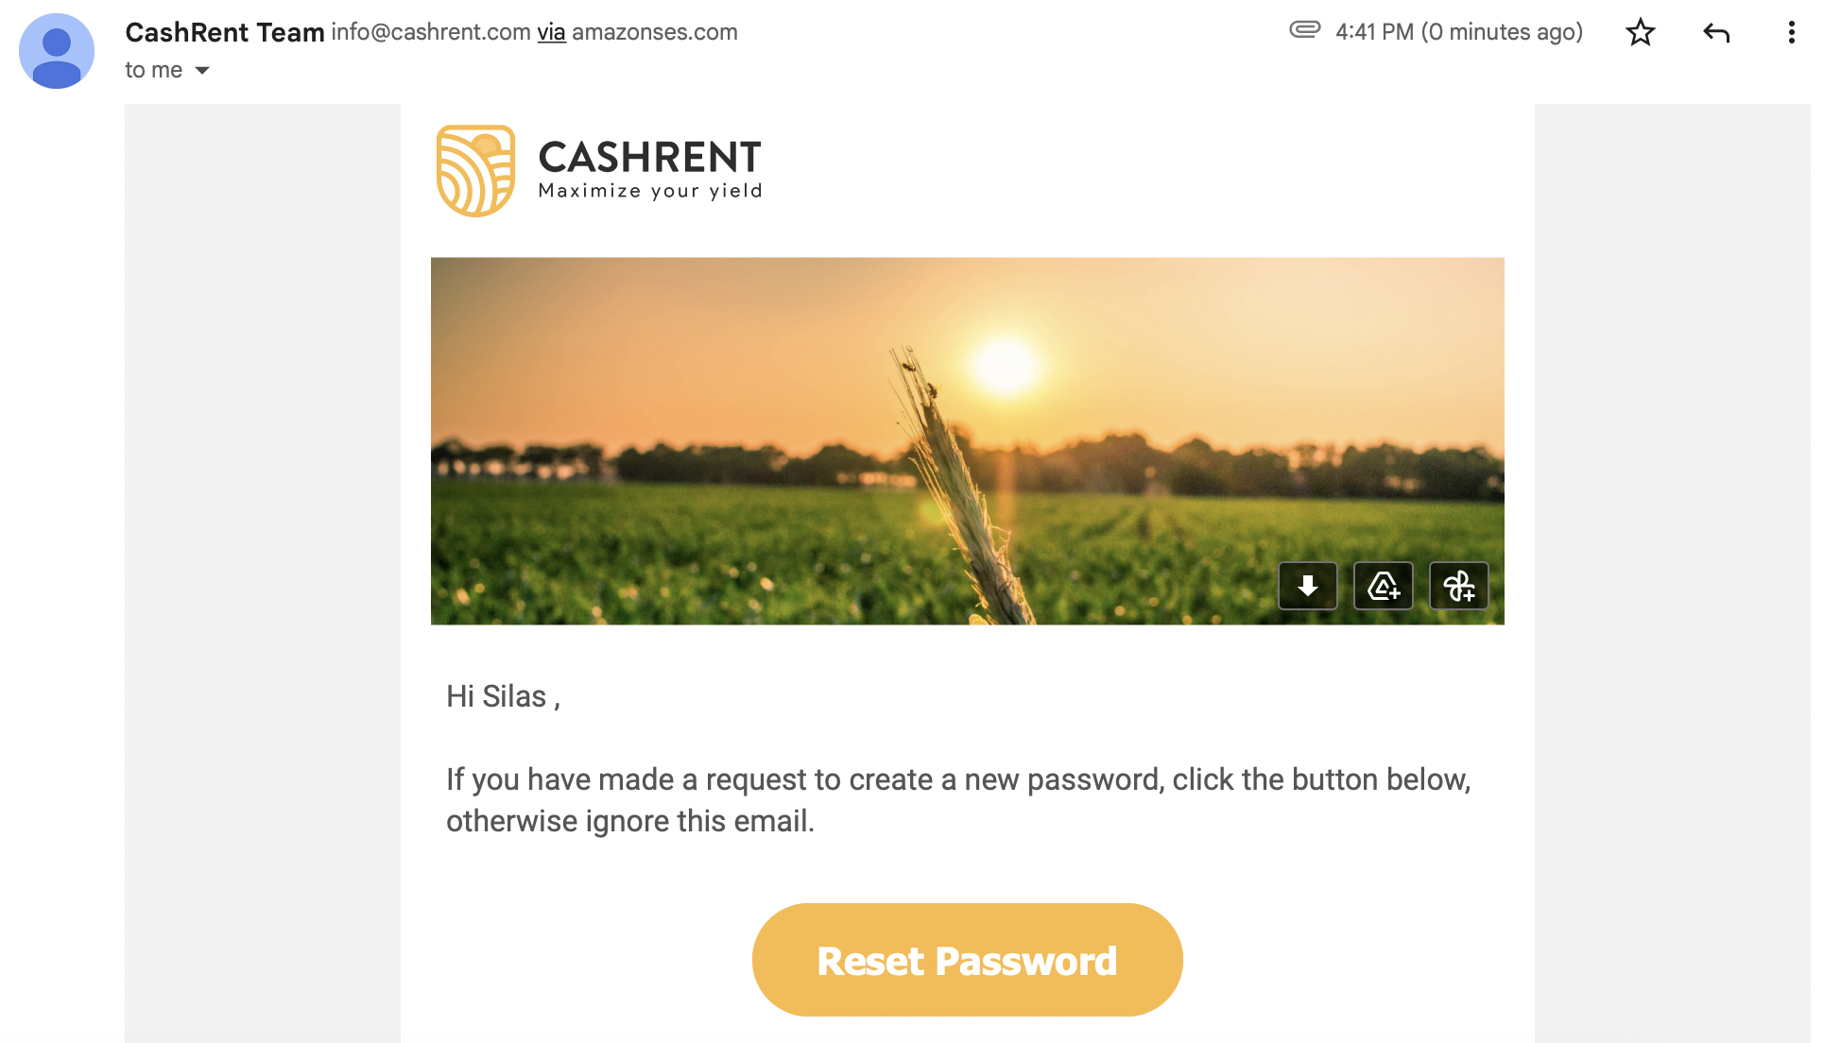This screenshot has height=1043, width=1841.
Task: Add banner image to Drive
Action: (x=1383, y=586)
